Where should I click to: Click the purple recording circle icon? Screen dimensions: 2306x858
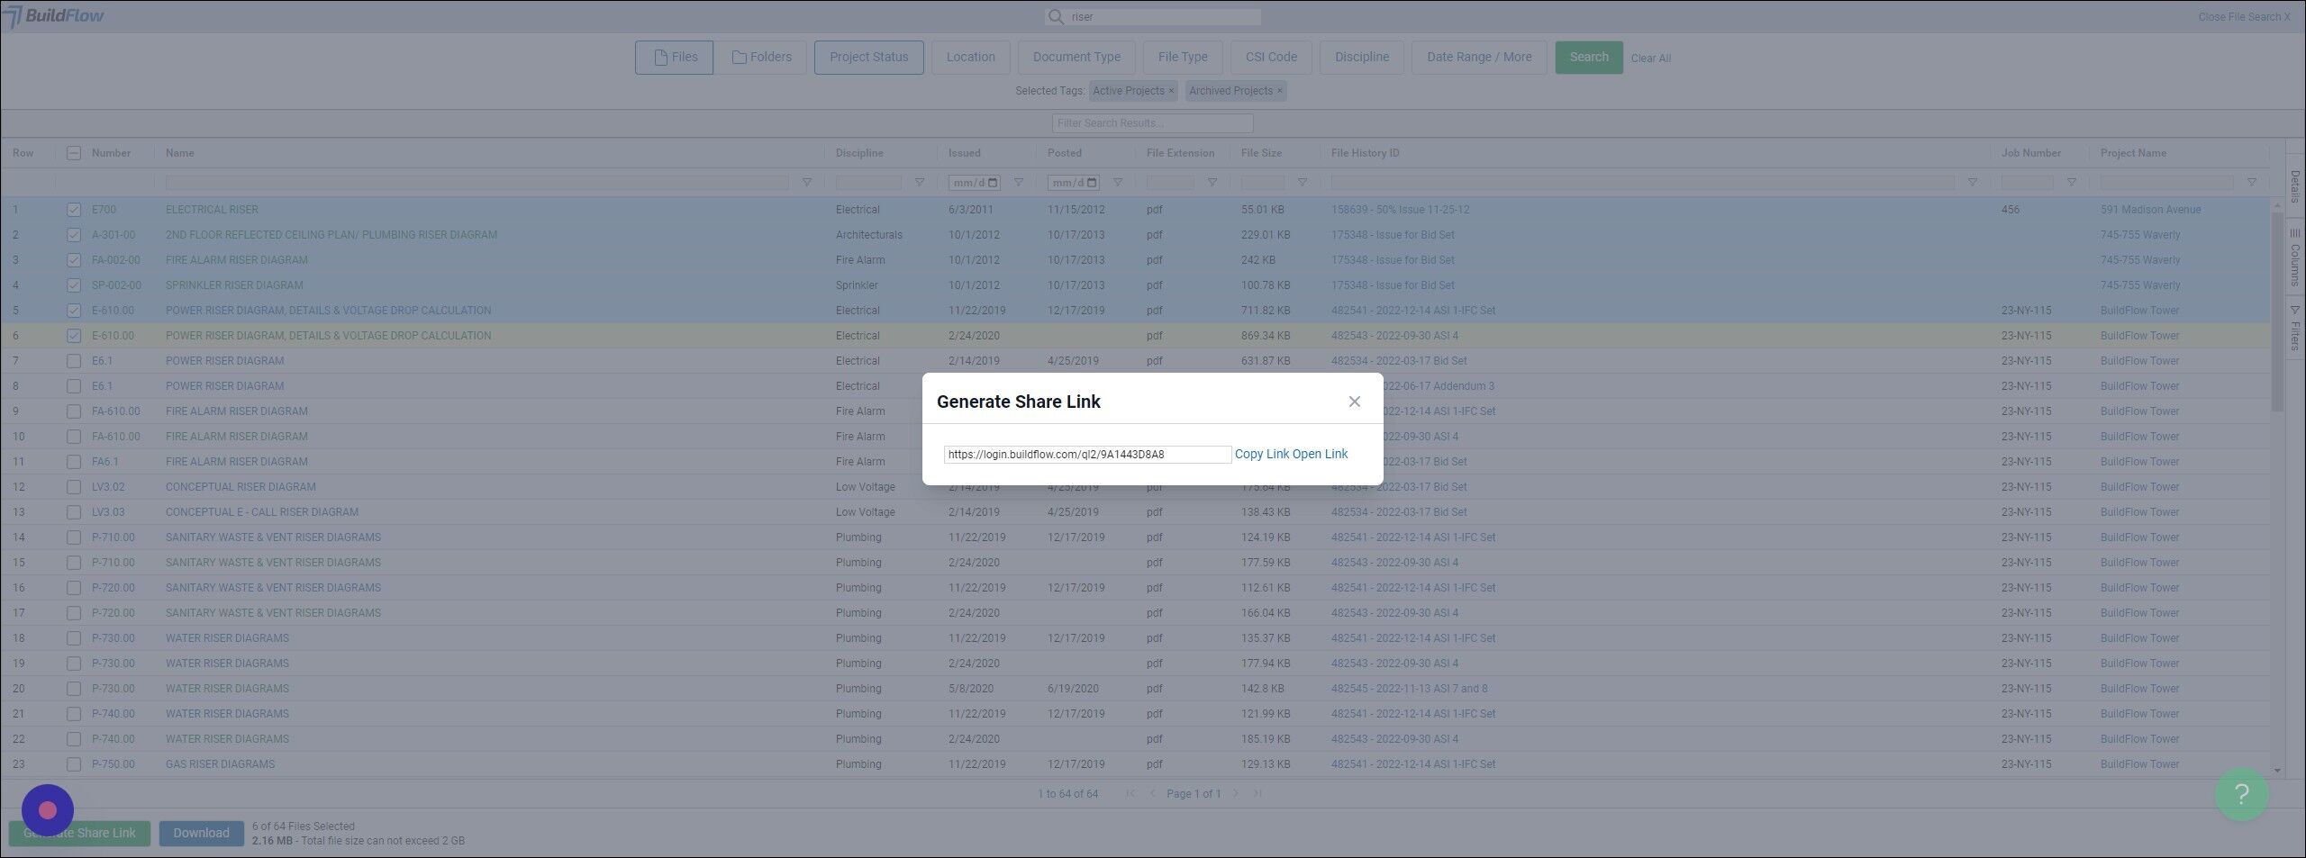[48, 810]
